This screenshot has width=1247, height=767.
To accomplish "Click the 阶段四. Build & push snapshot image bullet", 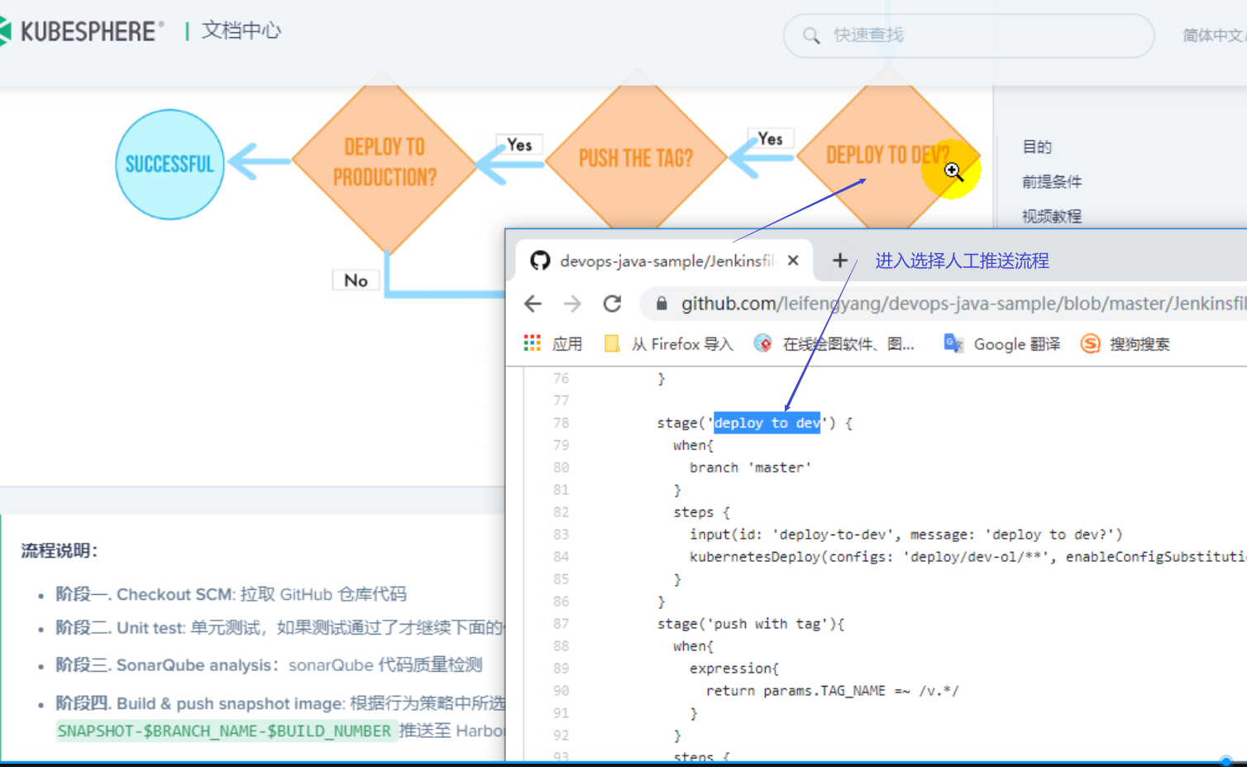I will tap(279, 703).
